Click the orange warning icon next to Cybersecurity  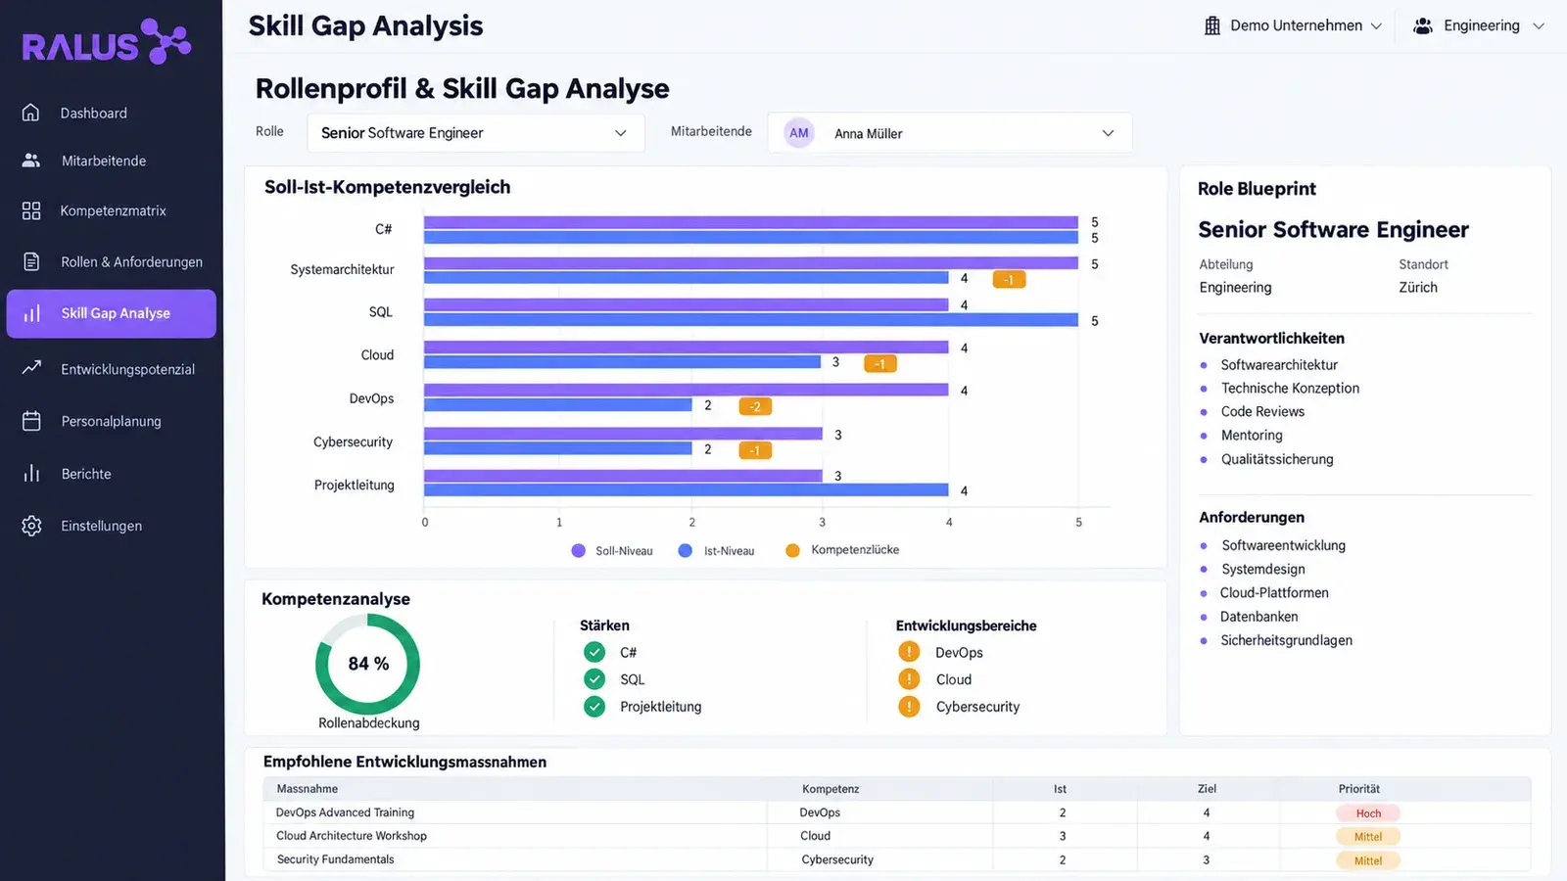(x=909, y=707)
